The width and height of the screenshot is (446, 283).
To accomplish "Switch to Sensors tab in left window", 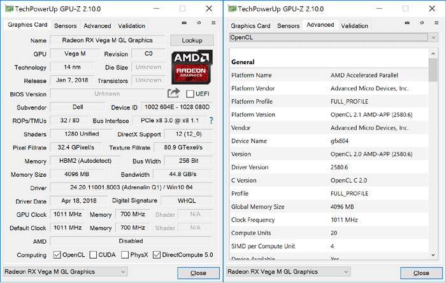I will click(65, 26).
